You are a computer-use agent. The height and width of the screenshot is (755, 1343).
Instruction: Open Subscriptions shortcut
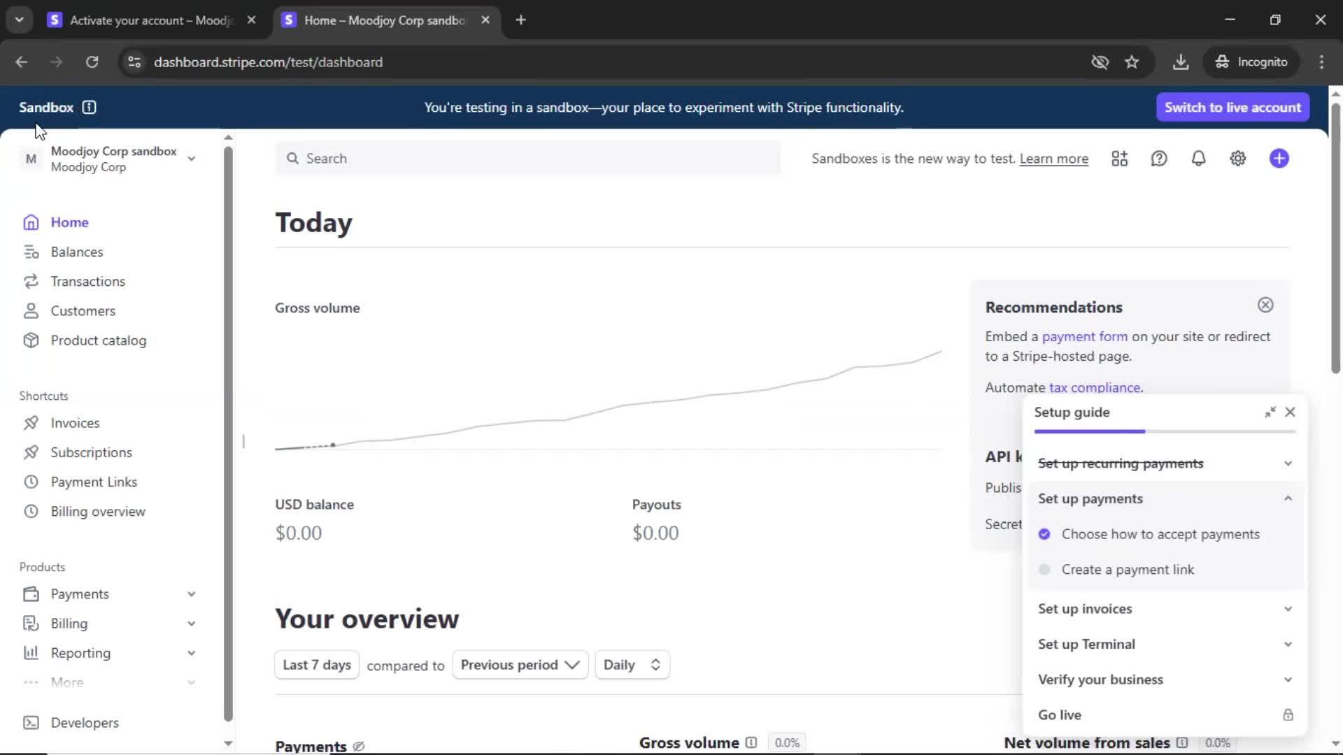[91, 452]
